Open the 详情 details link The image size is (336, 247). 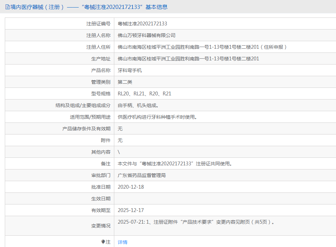point(123,242)
